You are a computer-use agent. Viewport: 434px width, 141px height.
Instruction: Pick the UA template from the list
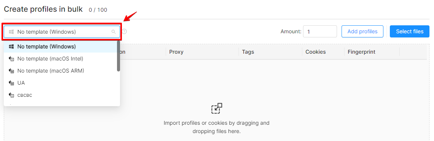60,83
